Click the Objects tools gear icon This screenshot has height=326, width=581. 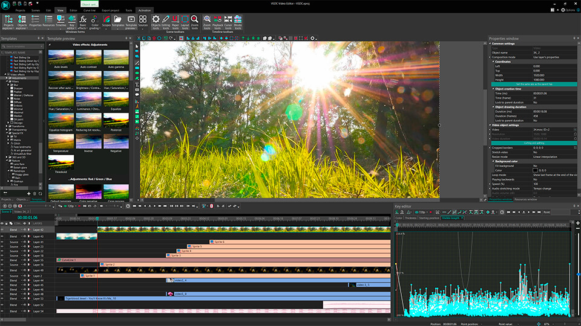[156, 22]
